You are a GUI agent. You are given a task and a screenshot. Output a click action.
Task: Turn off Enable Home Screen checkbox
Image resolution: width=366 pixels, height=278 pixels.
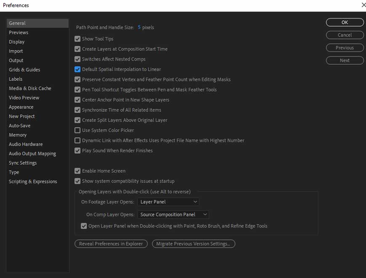[77, 171]
